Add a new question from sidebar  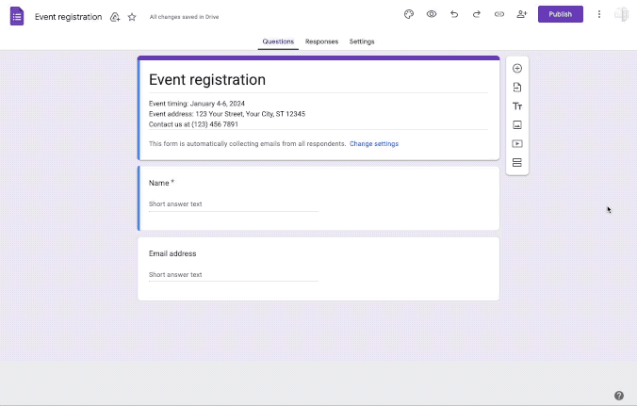(x=517, y=69)
